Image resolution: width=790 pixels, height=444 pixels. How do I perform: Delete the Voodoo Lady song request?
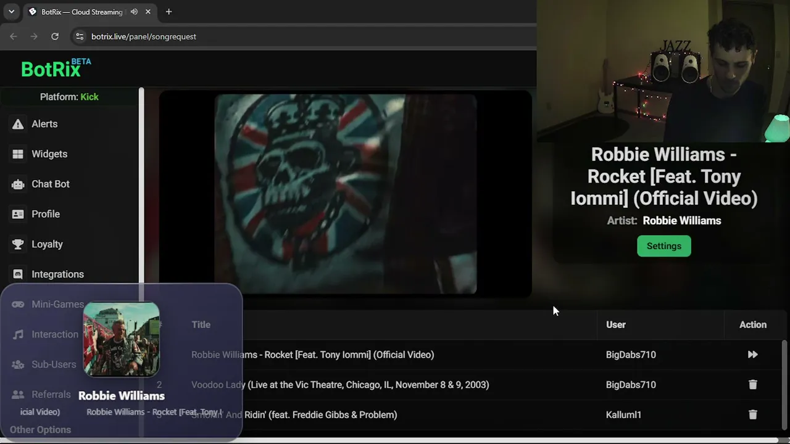coord(753,385)
